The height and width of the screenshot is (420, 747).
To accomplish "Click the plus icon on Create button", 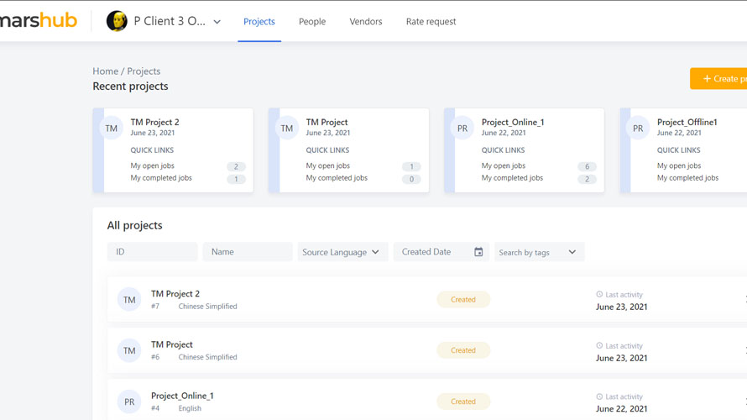I will (x=707, y=79).
